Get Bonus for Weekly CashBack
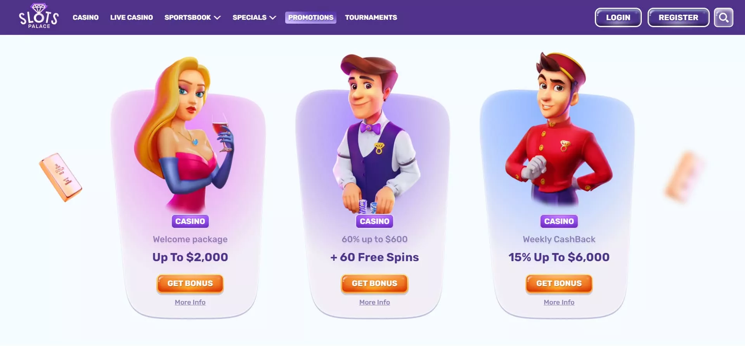 [x=559, y=284]
